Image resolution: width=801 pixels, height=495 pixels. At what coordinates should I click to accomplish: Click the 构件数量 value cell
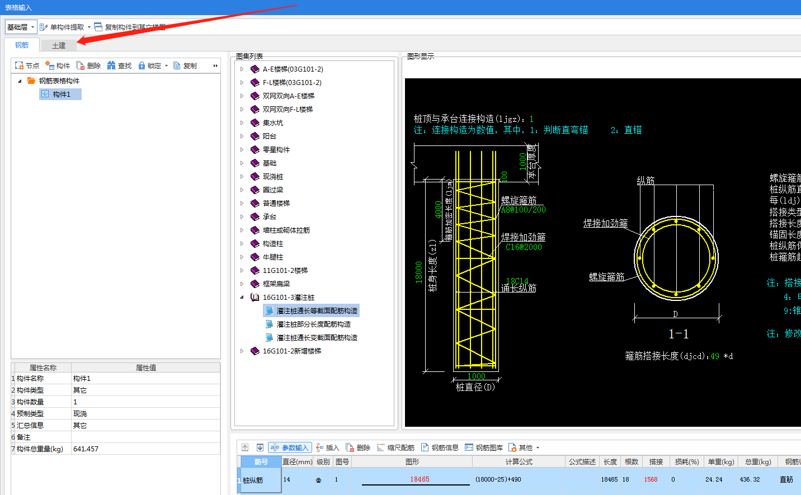point(145,402)
